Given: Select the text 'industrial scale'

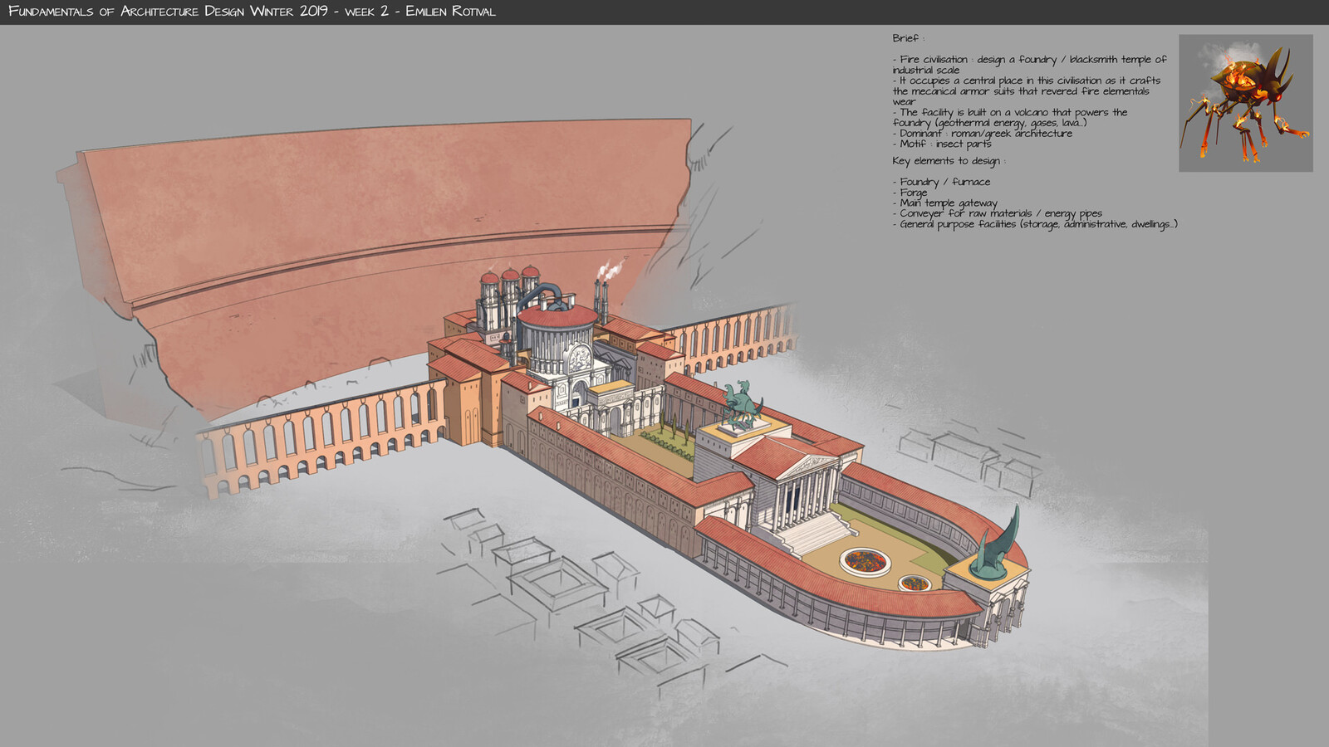Looking at the screenshot, I should pyautogui.click(x=926, y=71).
